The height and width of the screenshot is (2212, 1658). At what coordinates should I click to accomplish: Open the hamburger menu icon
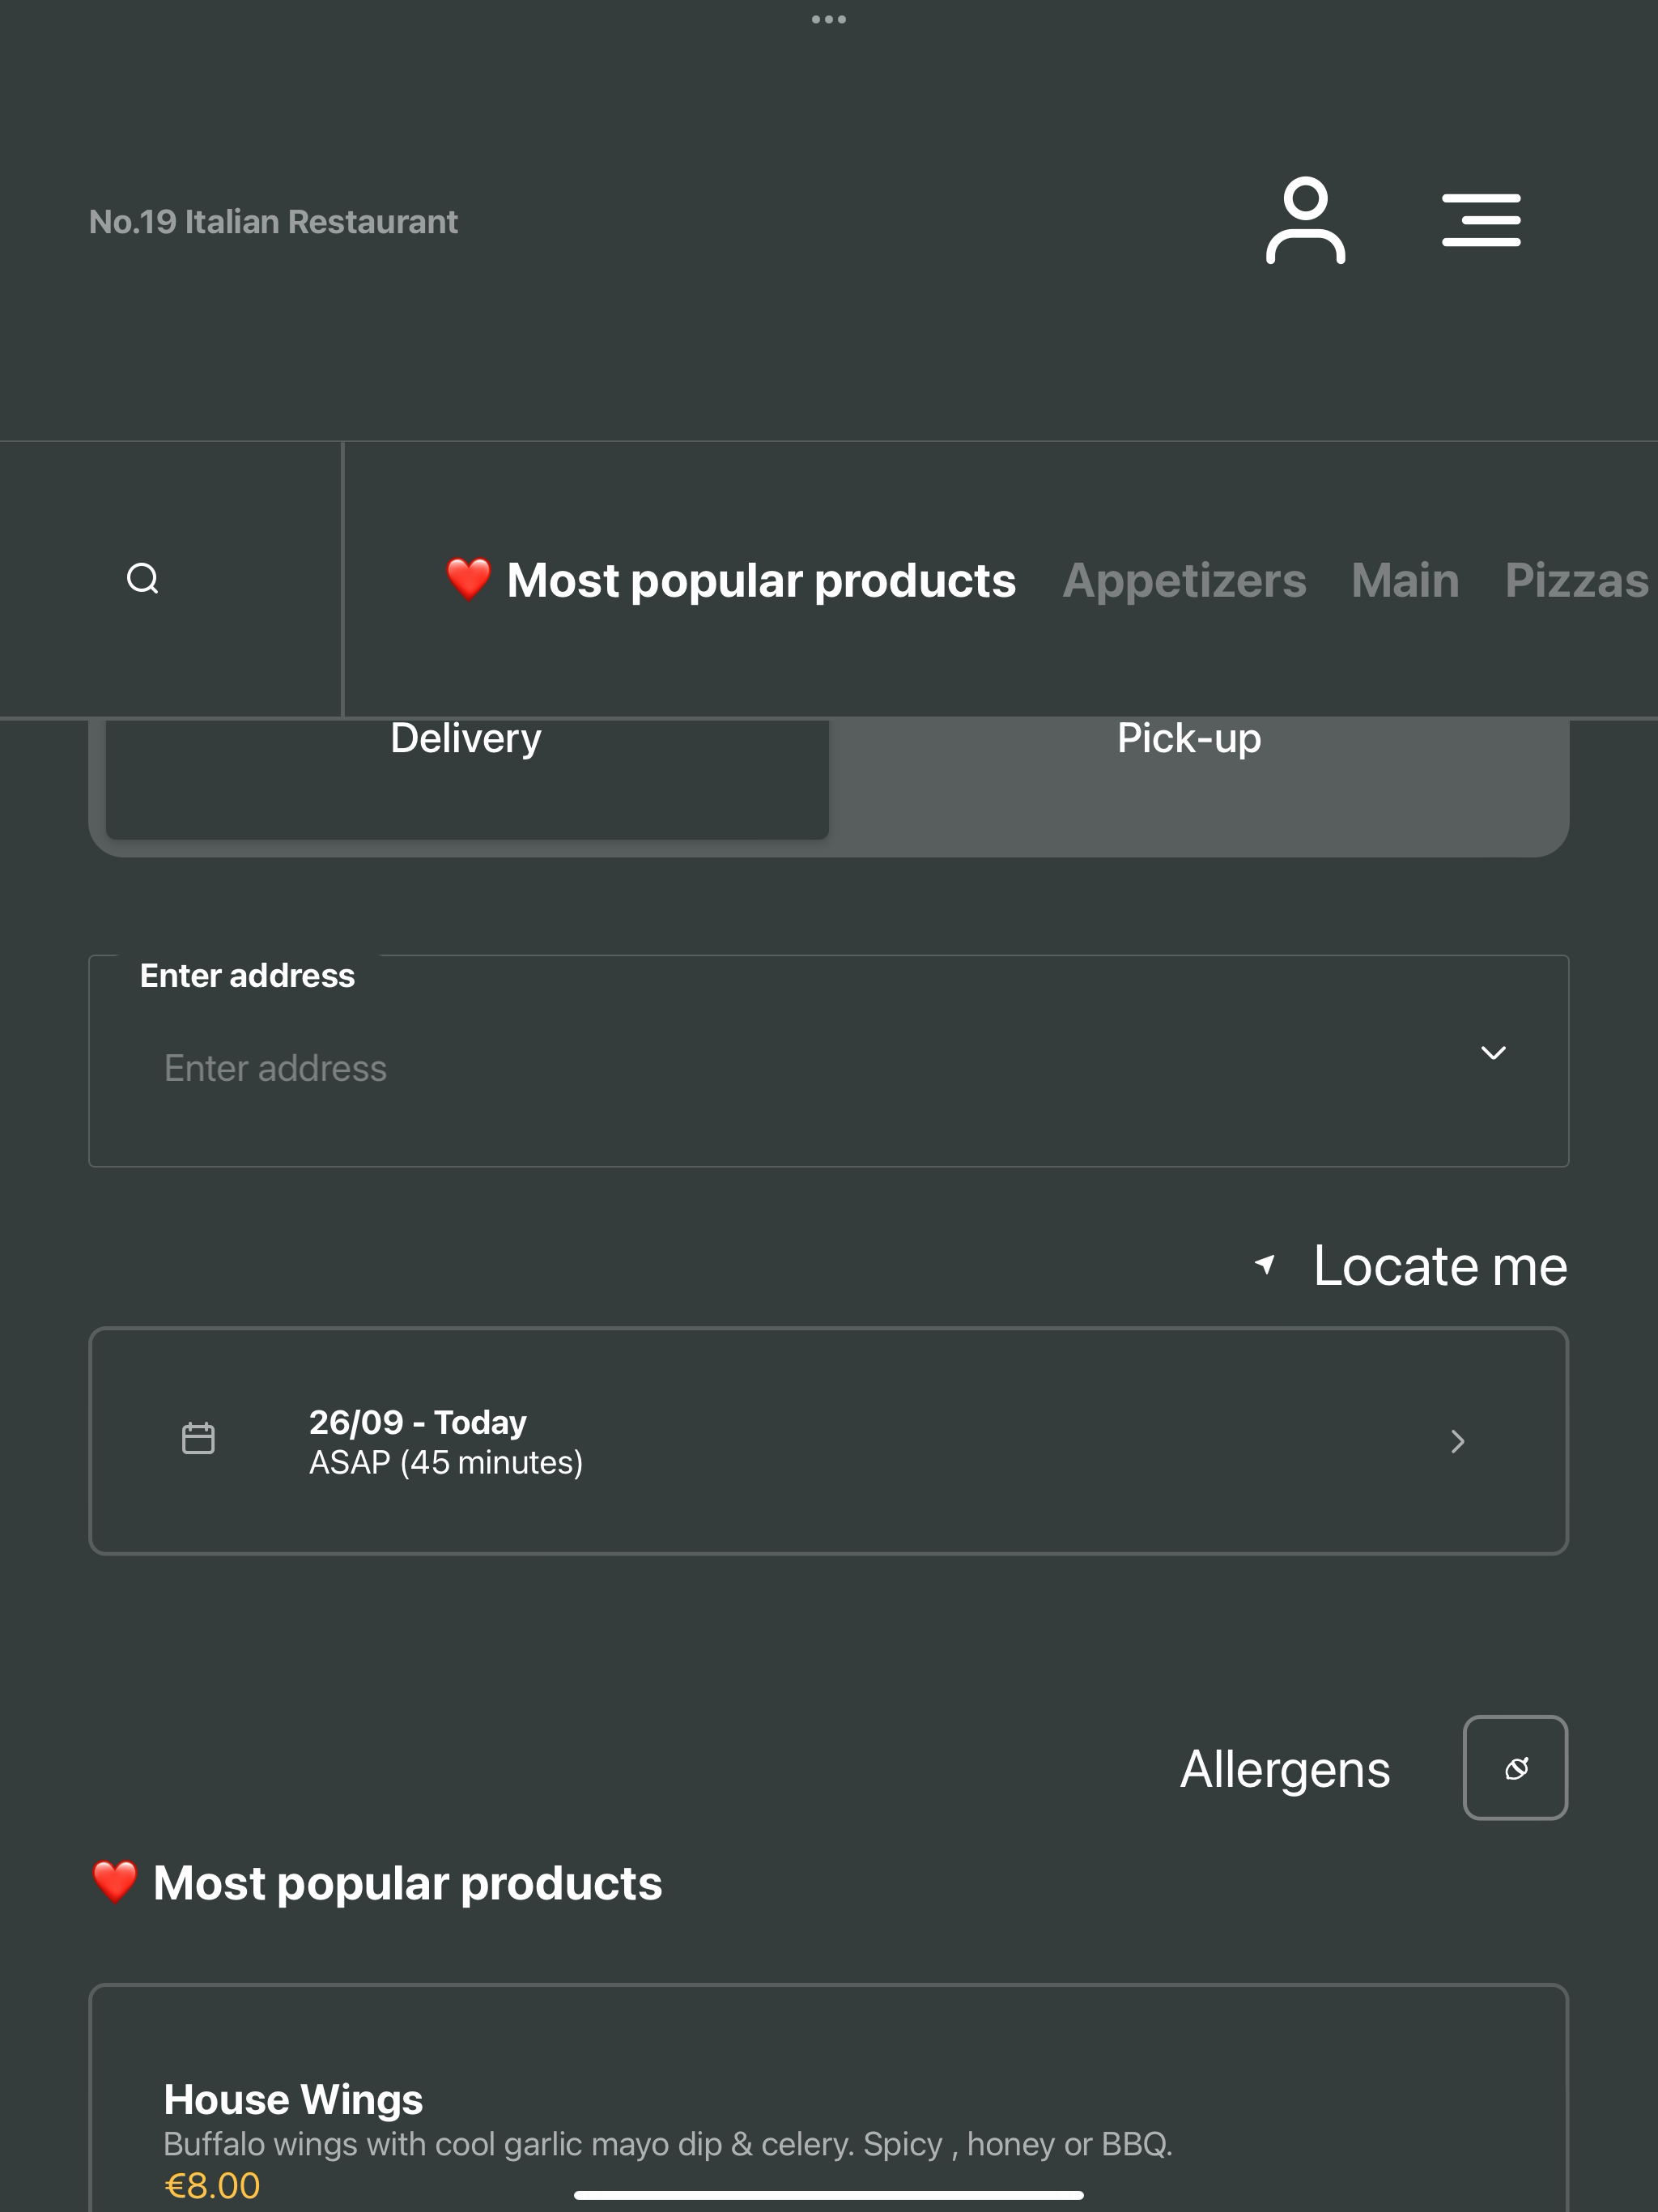pyautogui.click(x=1481, y=220)
